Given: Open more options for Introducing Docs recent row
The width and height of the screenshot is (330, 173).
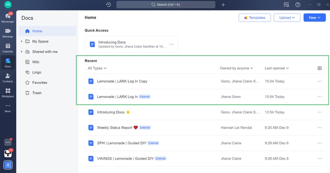Looking at the screenshot, I should 319,112.
